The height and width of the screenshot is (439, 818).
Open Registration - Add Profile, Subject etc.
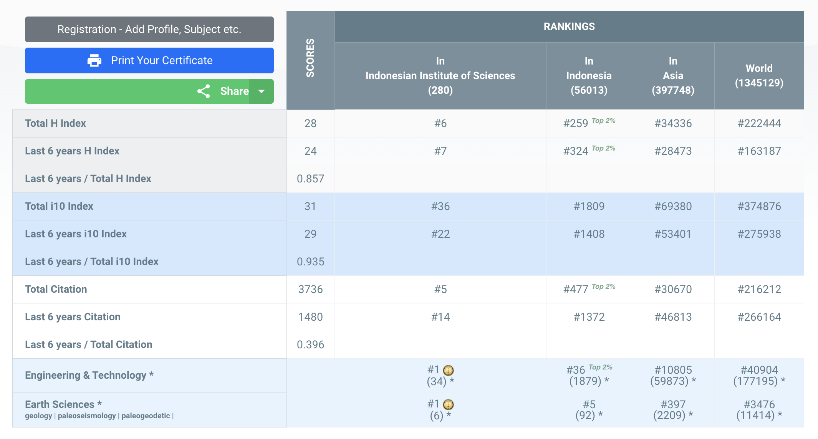coord(149,29)
